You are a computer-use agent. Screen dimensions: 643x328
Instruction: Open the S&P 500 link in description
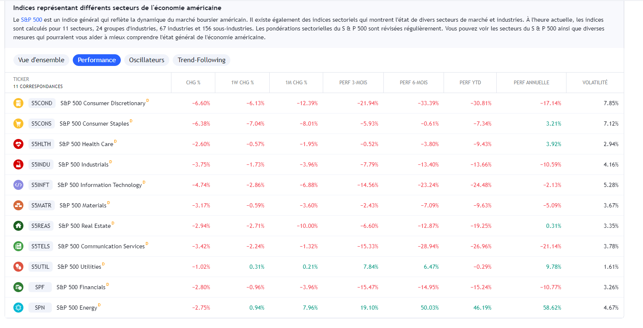click(x=31, y=20)
